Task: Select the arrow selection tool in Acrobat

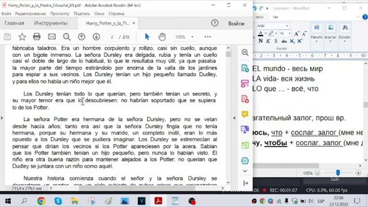Action: [147, 37]
